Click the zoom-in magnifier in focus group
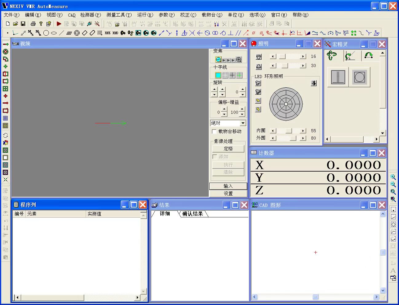Screen dimensions: 399x305 tap(239, 60)
